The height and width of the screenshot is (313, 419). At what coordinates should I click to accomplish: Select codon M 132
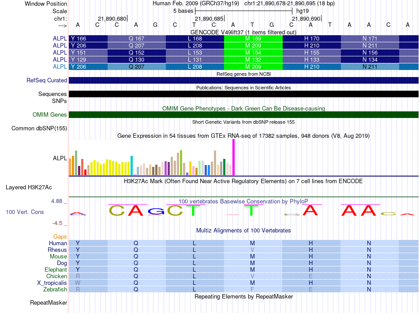pos(253,60)
